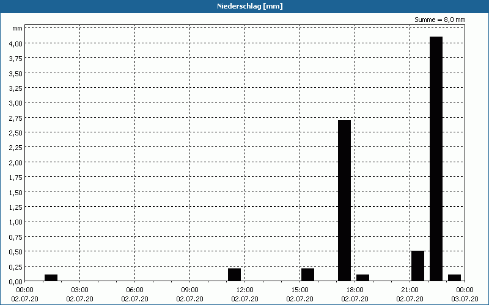Select the 0,75 y-axis label
Viewport: 489px width, 305px height.
16,237
